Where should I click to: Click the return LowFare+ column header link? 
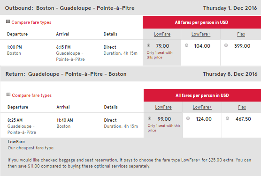(x=202, y=107)
